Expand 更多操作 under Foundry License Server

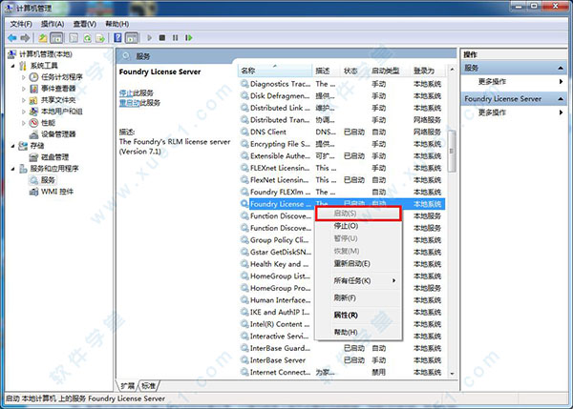pos(497,112)
